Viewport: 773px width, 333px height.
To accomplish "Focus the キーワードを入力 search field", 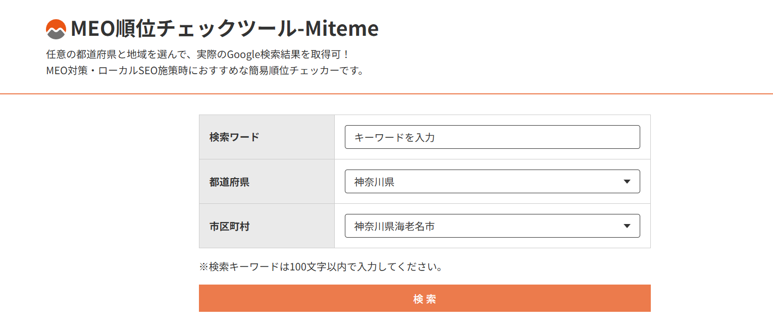I will (x=492, y=137).
